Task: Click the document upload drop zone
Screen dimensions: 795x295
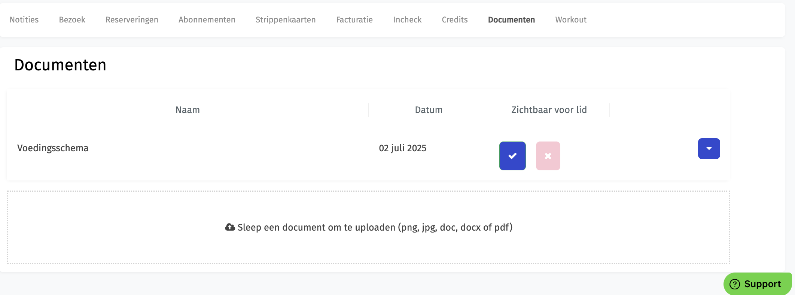Action: point(369,228)
